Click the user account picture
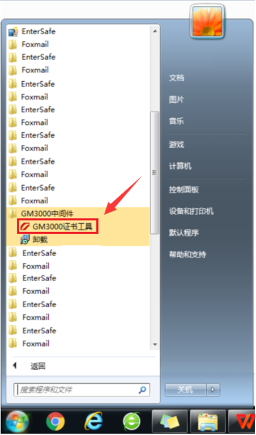 (207, 22)
